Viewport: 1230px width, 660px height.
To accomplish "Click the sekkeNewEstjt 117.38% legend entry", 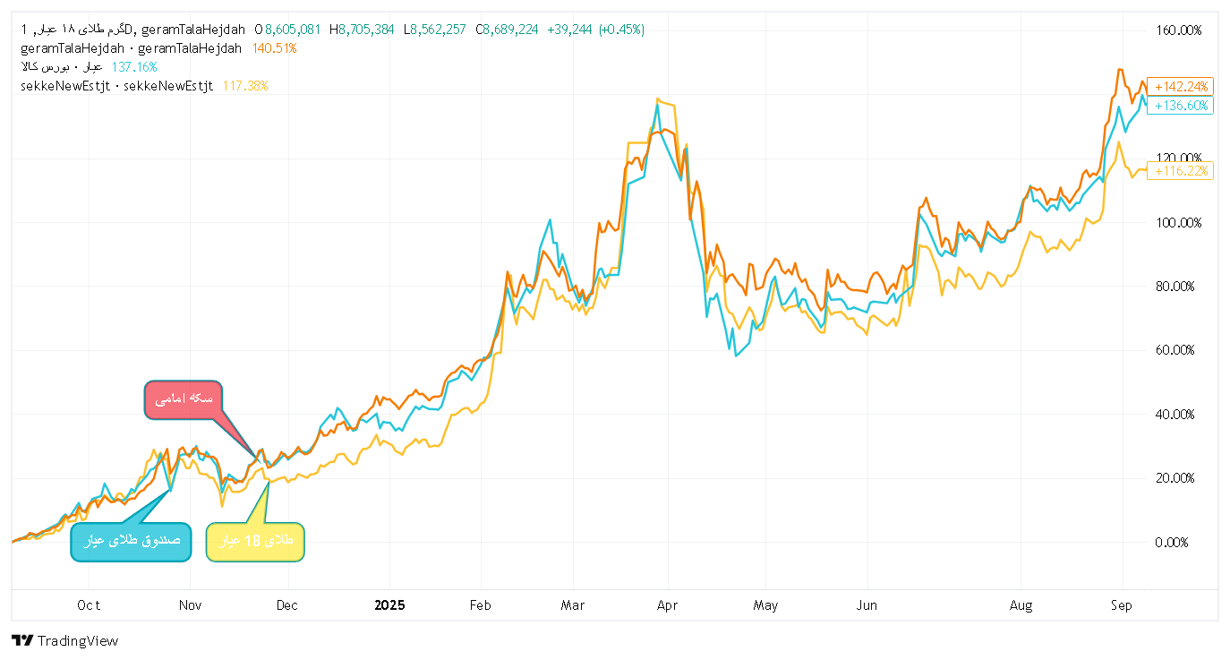I will (x=143, y=86).
